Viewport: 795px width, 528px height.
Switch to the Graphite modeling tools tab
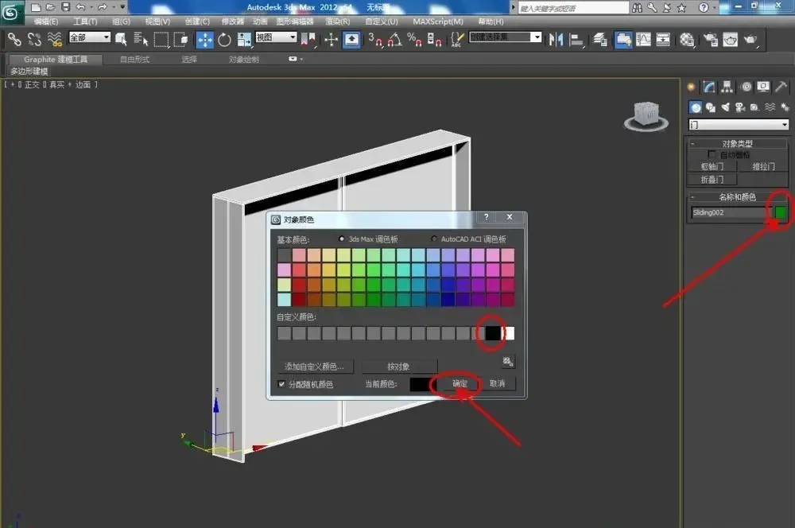coord(56,60)
